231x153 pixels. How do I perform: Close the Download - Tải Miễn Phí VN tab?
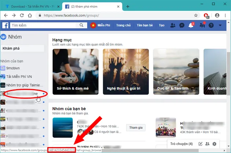pos(58,7)
